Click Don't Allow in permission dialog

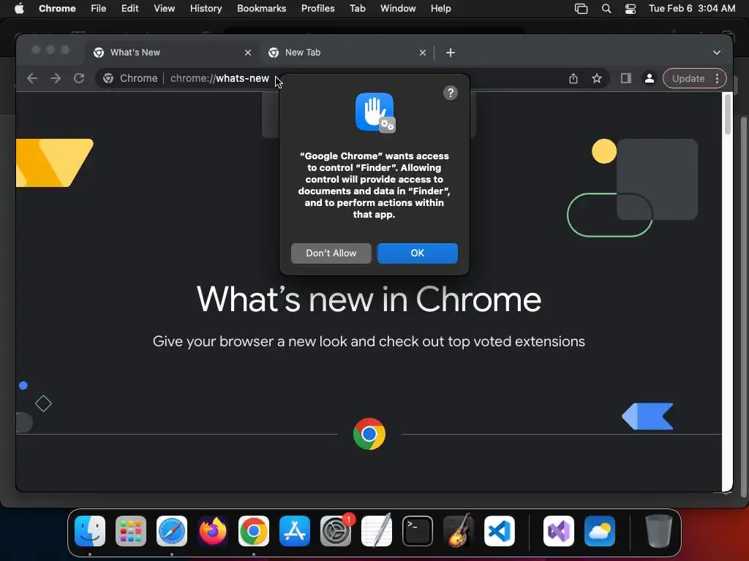click(x=331, y=253)
